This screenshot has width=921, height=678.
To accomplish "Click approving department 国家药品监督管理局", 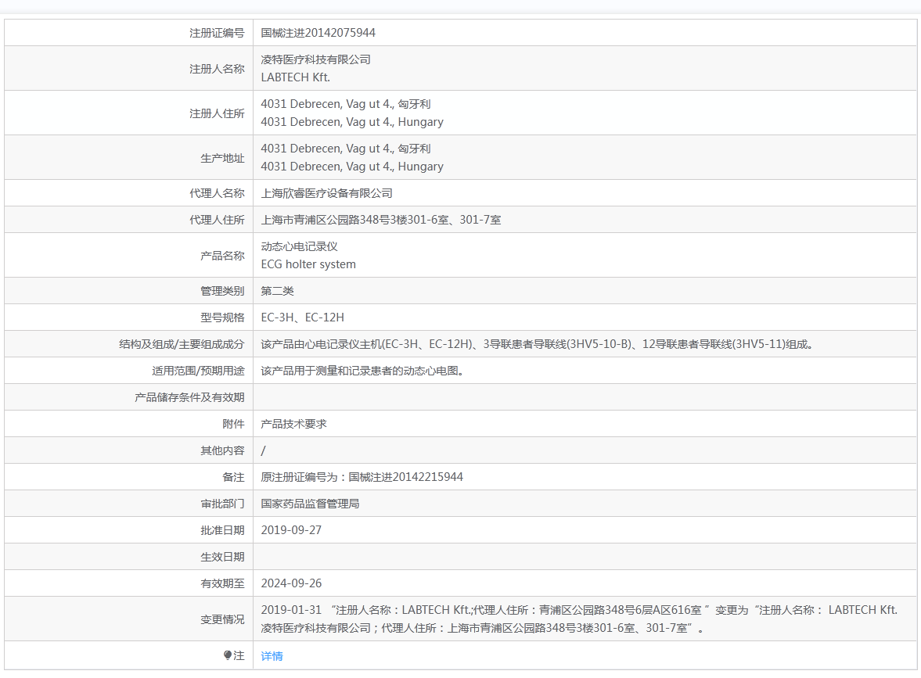I will [310, 504].
